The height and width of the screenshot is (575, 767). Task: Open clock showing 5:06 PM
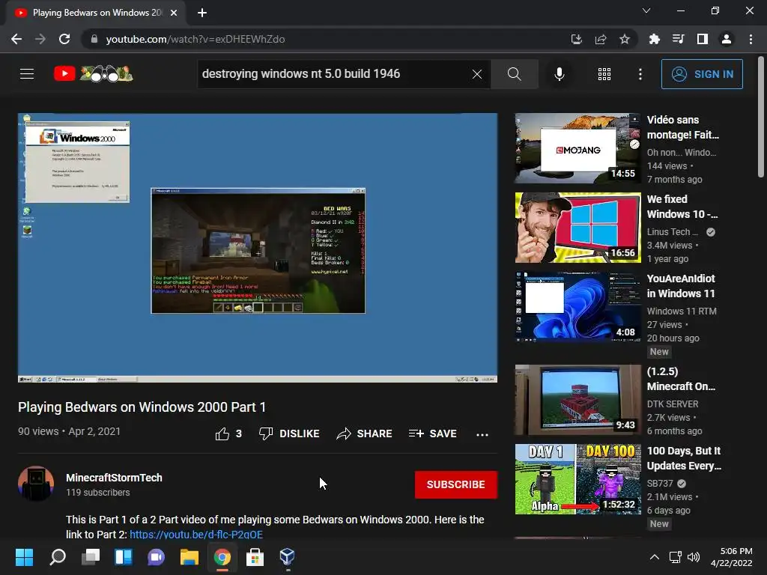coord(731,557)
